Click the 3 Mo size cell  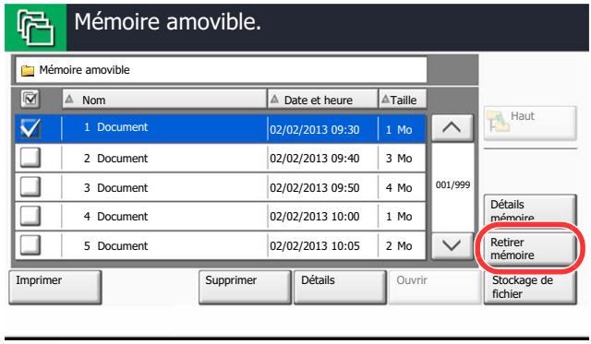click(x=399, y=159)
